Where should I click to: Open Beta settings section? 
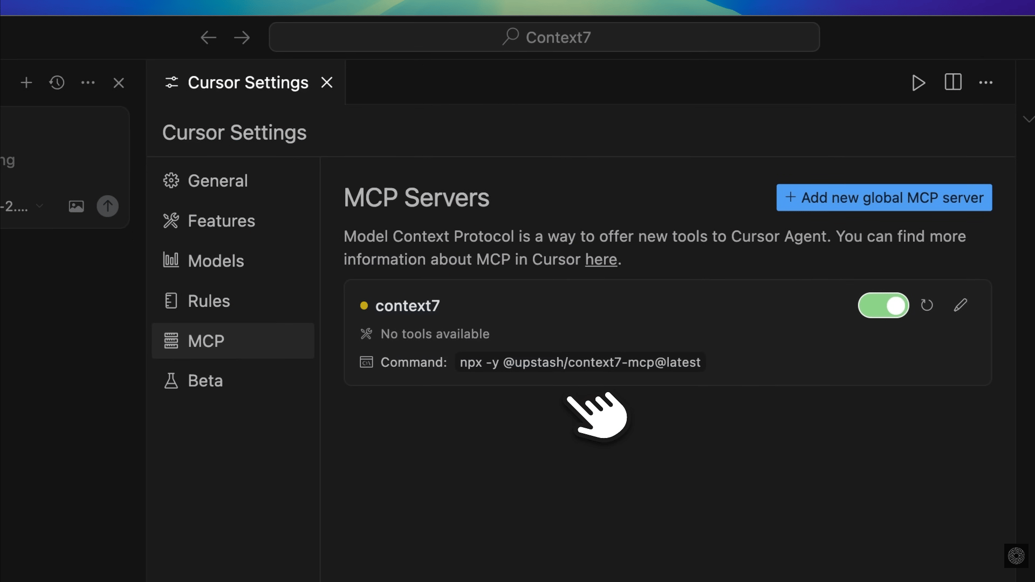(233, 381)
